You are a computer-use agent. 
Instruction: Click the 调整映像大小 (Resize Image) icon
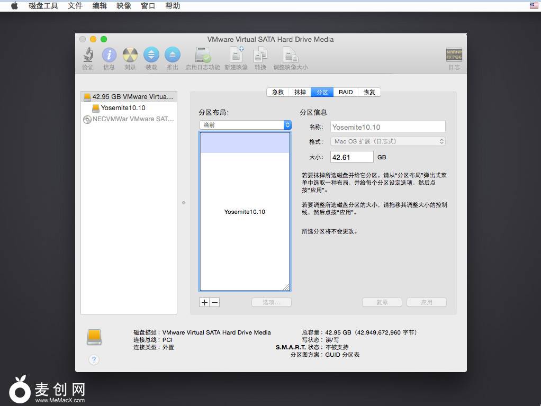[x=290, y=55]
